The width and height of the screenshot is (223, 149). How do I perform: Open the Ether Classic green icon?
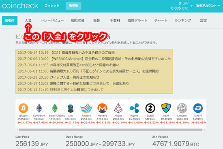(x=55, y=108)
